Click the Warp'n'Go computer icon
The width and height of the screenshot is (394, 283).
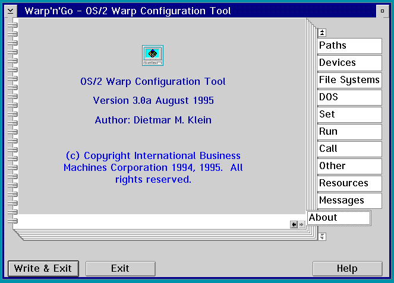pyautogui.click(x=153, y=55)
